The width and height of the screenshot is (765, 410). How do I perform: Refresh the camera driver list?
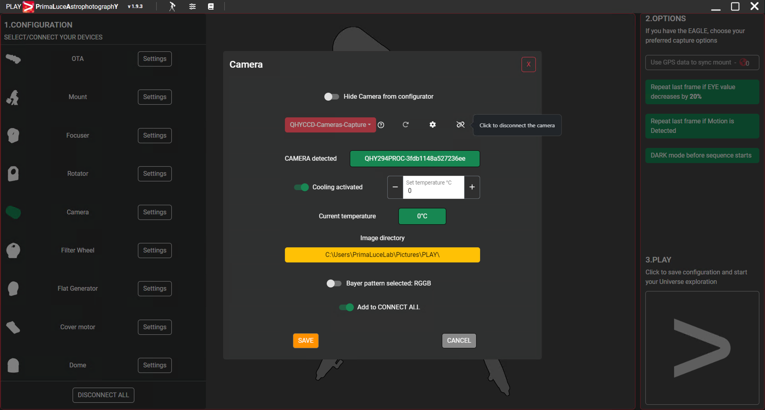[406, 125]
